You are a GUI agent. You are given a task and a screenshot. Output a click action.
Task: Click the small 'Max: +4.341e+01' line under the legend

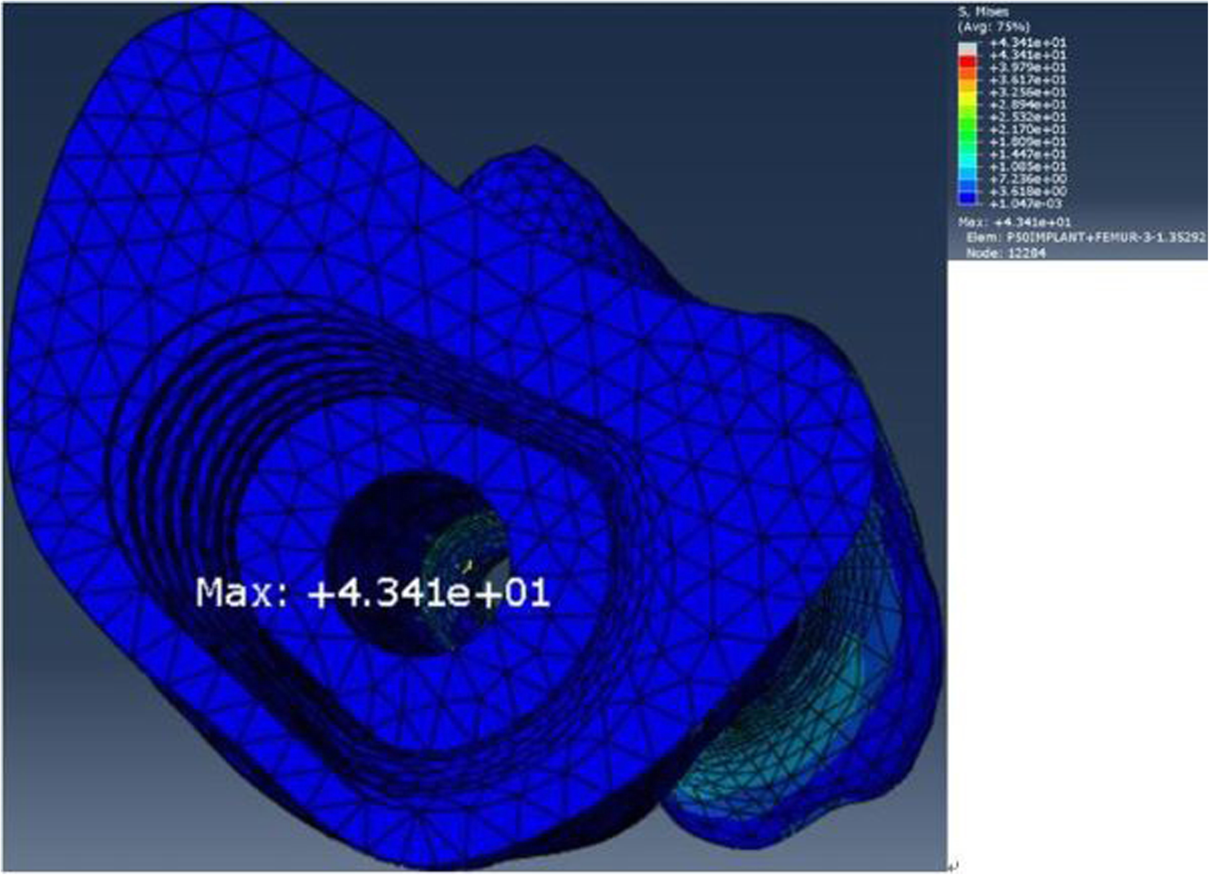click(x=1014, y=222)
